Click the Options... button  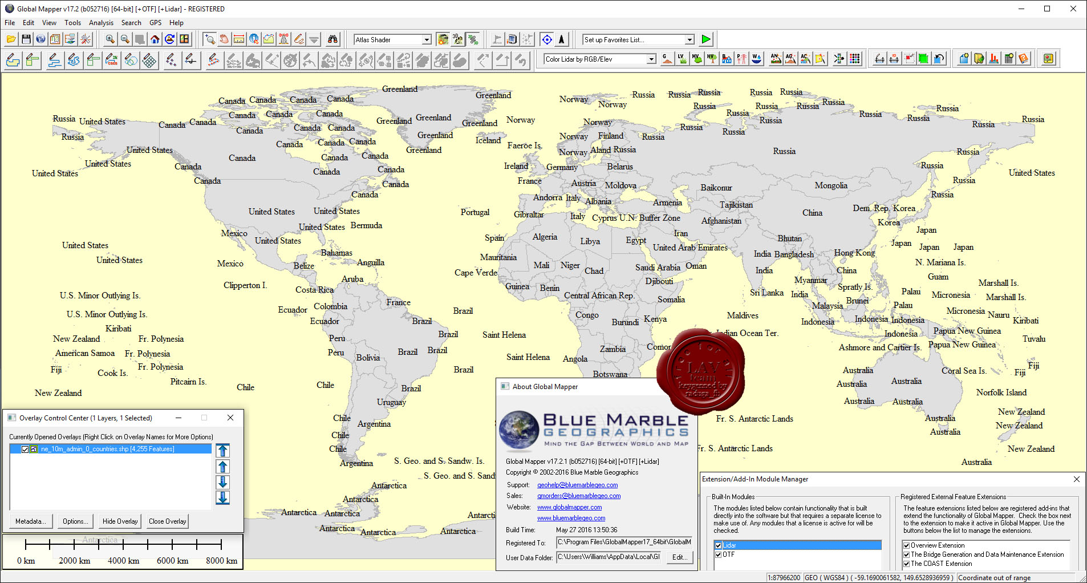75,521
